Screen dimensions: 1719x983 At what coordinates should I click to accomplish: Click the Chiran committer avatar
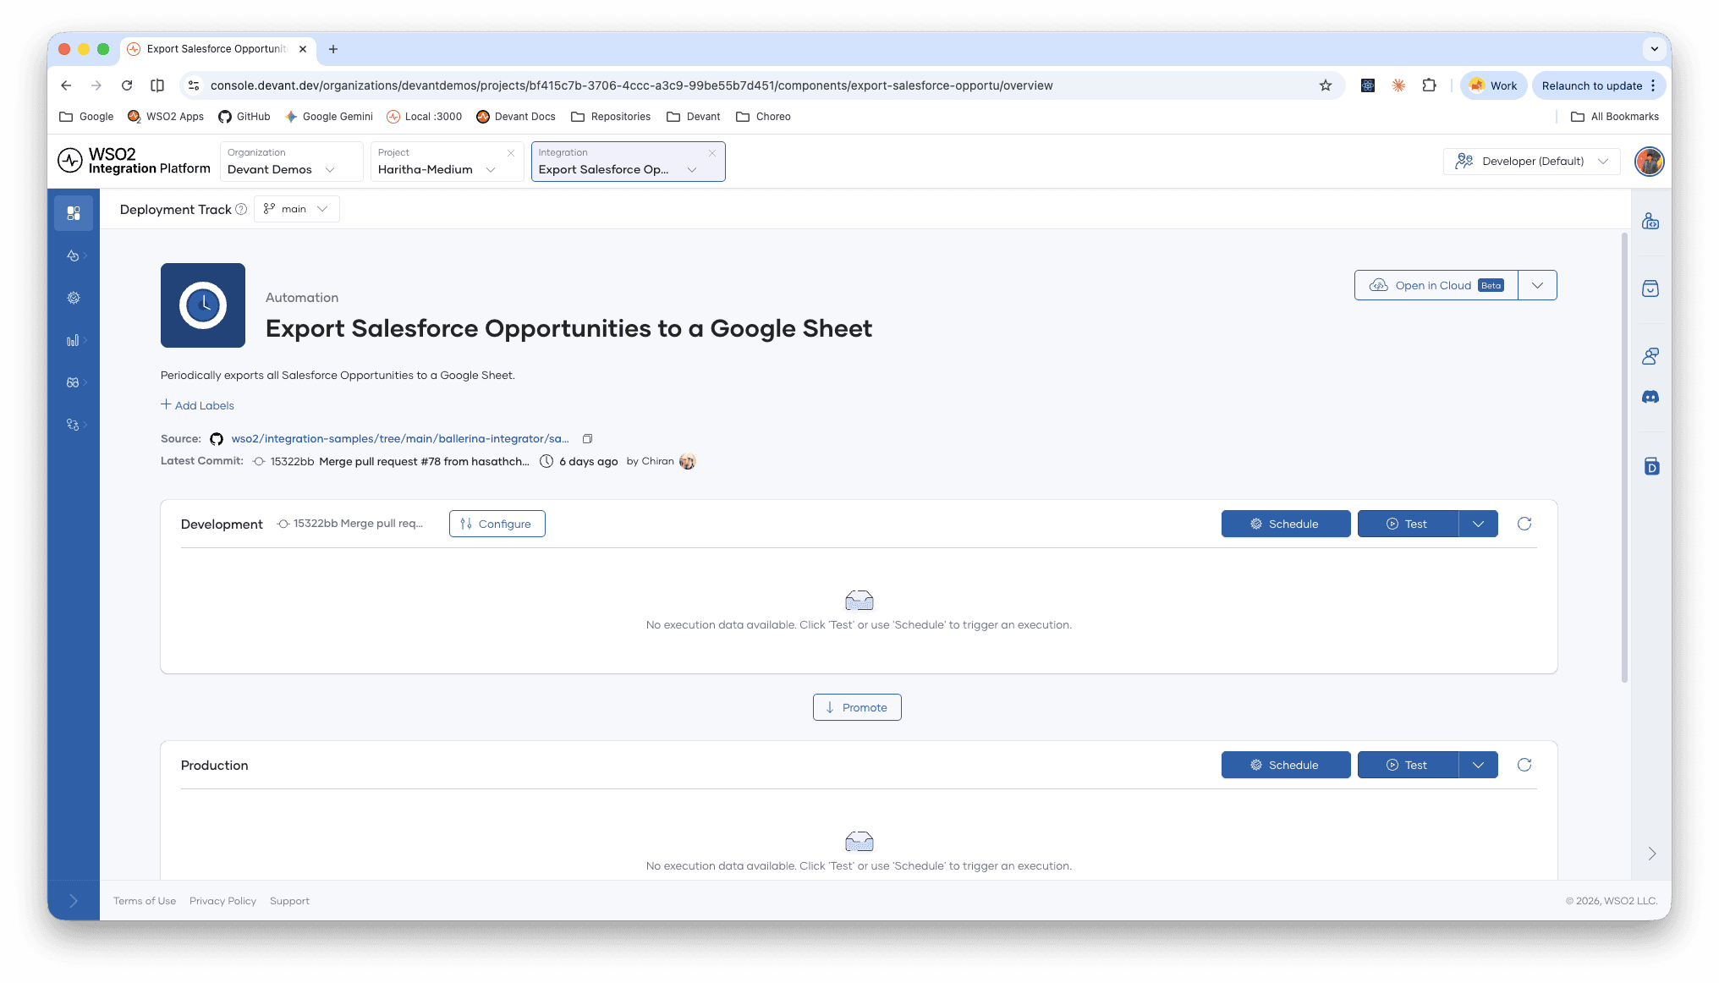click(688, 461)
